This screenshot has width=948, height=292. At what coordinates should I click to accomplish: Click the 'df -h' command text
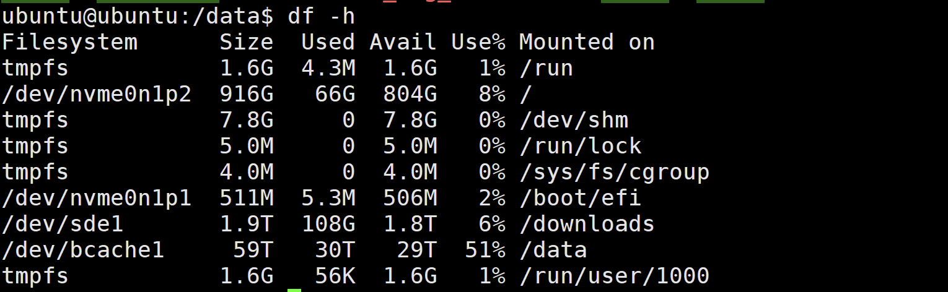tap(321, 16)
